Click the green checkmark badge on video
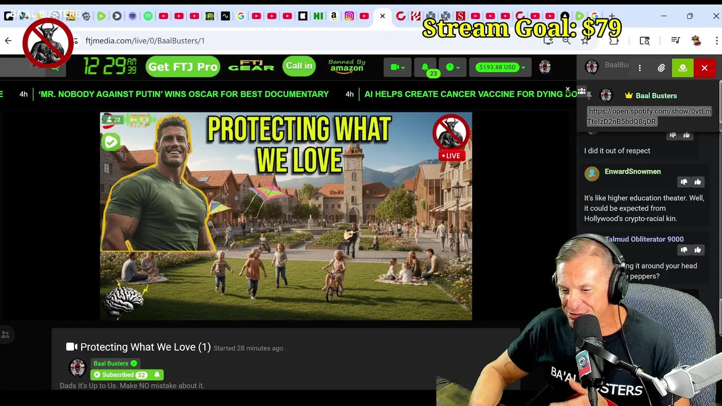The width and height of the screenshot is (722, 406). click(111, 142)
